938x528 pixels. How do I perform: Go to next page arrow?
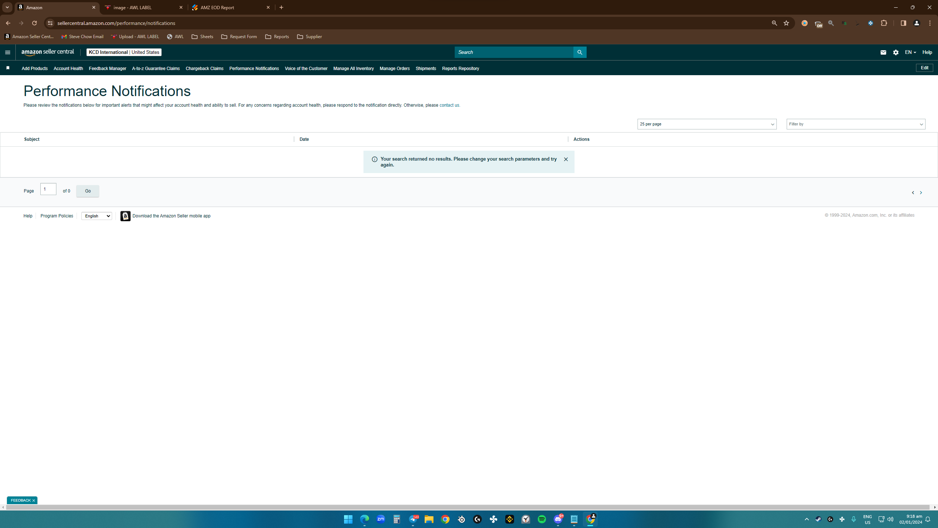(x=921, y=192)
